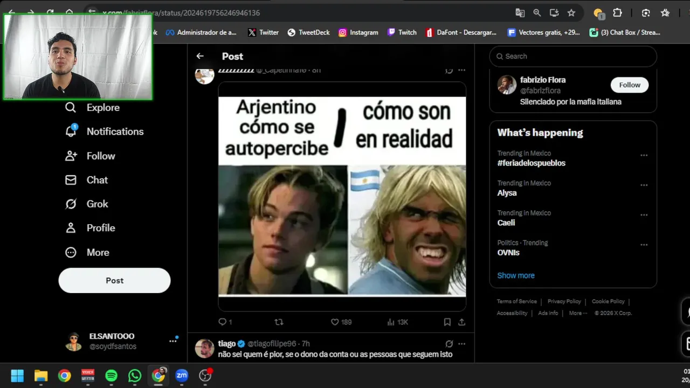690x388 pixels.
Task: Open Notifications with the bell icon
Action: (x=104, y=131)
